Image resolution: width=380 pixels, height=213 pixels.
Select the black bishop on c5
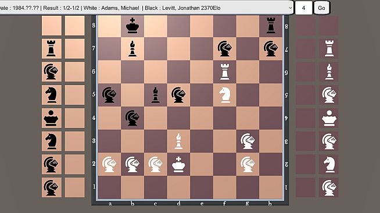point(155,95)
